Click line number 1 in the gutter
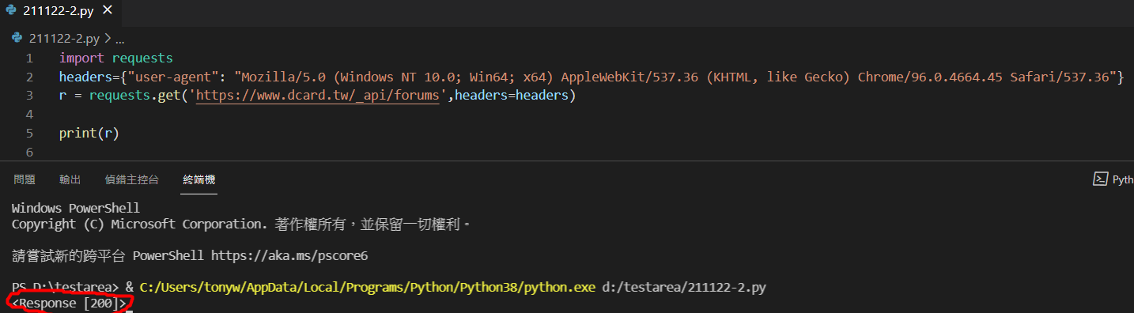This screenshot has height=313, width=1134. click(28, 58)
